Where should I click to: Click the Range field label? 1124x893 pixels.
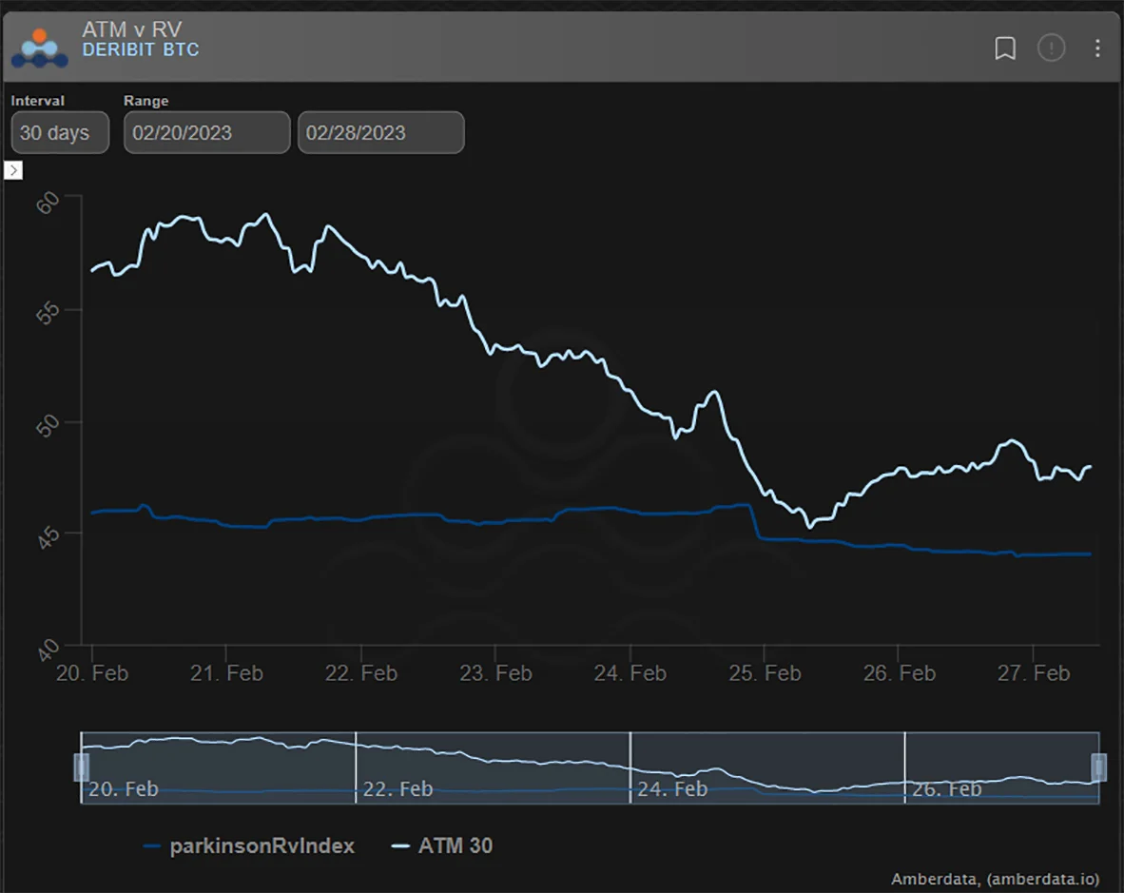pos(146,101)
